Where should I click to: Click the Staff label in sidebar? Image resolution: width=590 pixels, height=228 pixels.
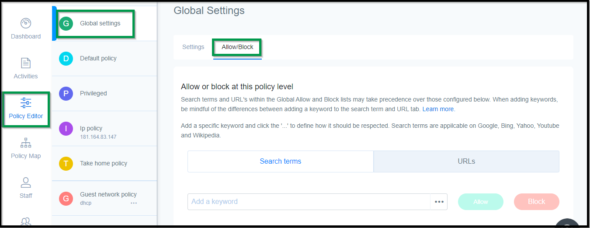click(x=26, y=196)
